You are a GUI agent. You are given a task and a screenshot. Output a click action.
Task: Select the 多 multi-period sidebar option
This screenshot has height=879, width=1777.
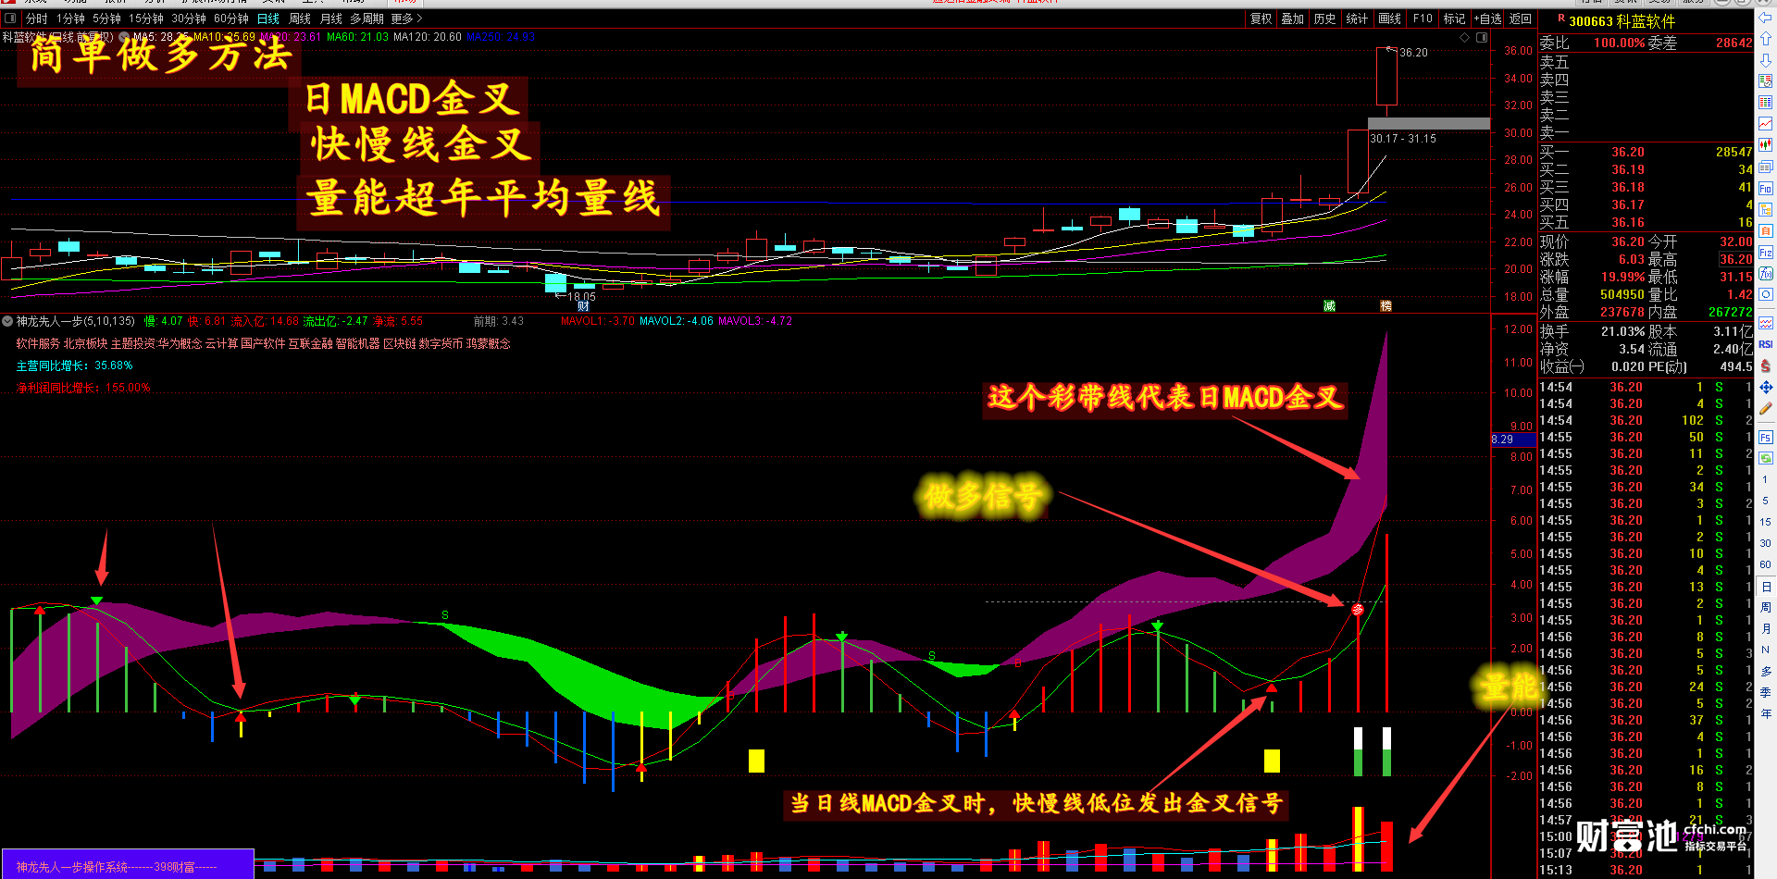pyautogui.click(x=1765, y=672)
